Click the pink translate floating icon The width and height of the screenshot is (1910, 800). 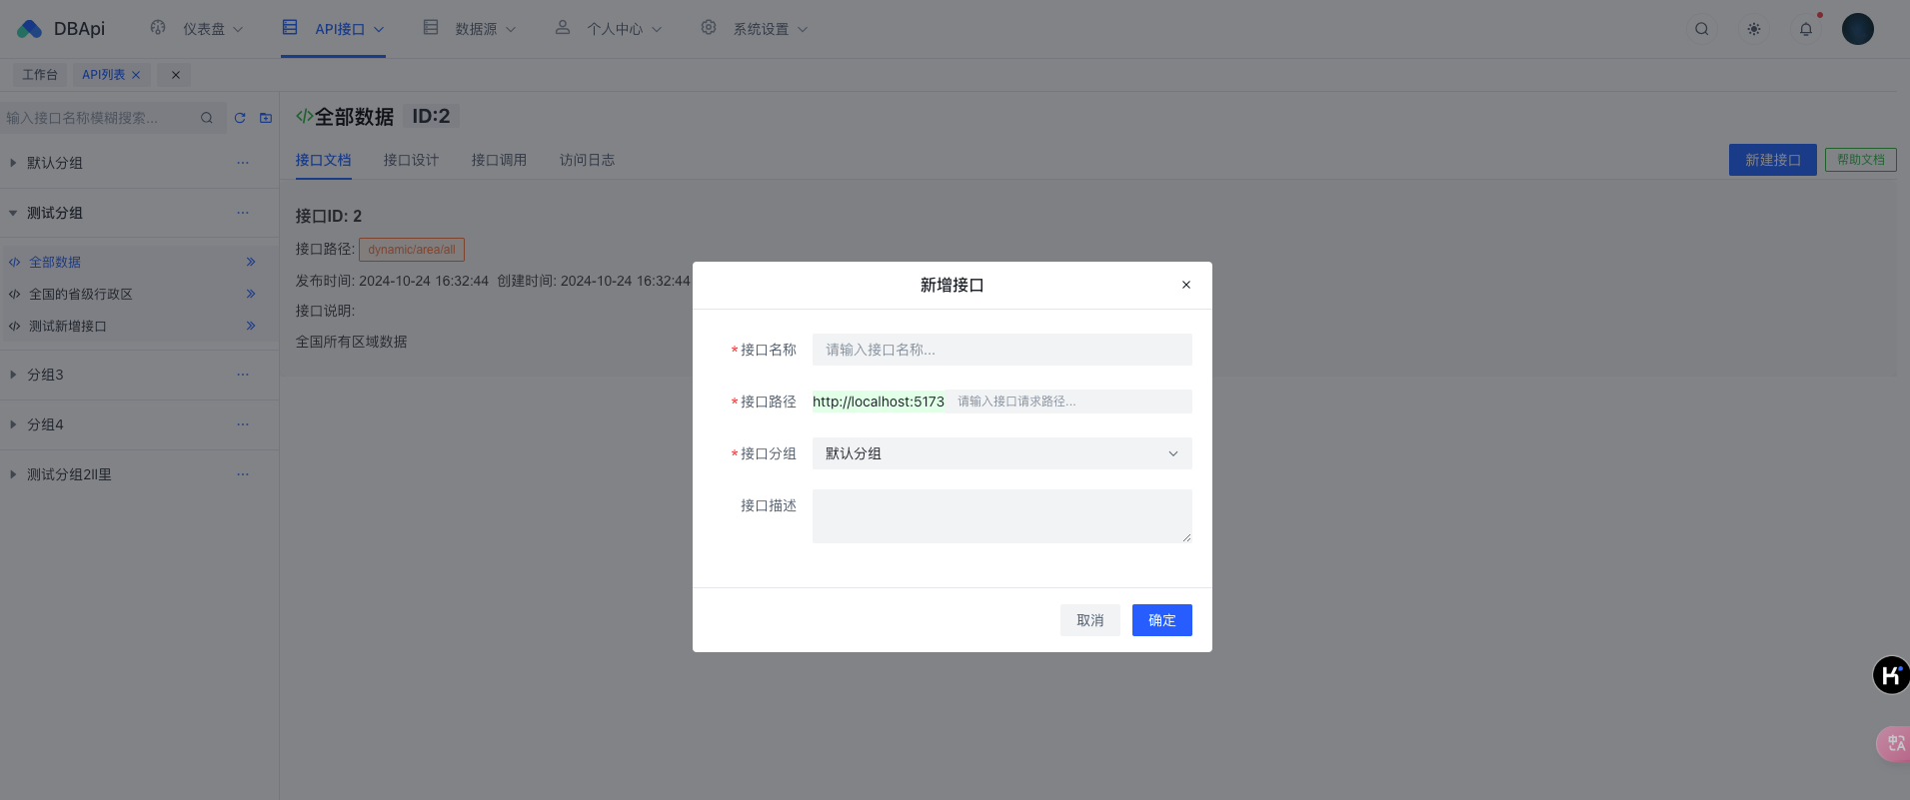[x=1894, y=743]
